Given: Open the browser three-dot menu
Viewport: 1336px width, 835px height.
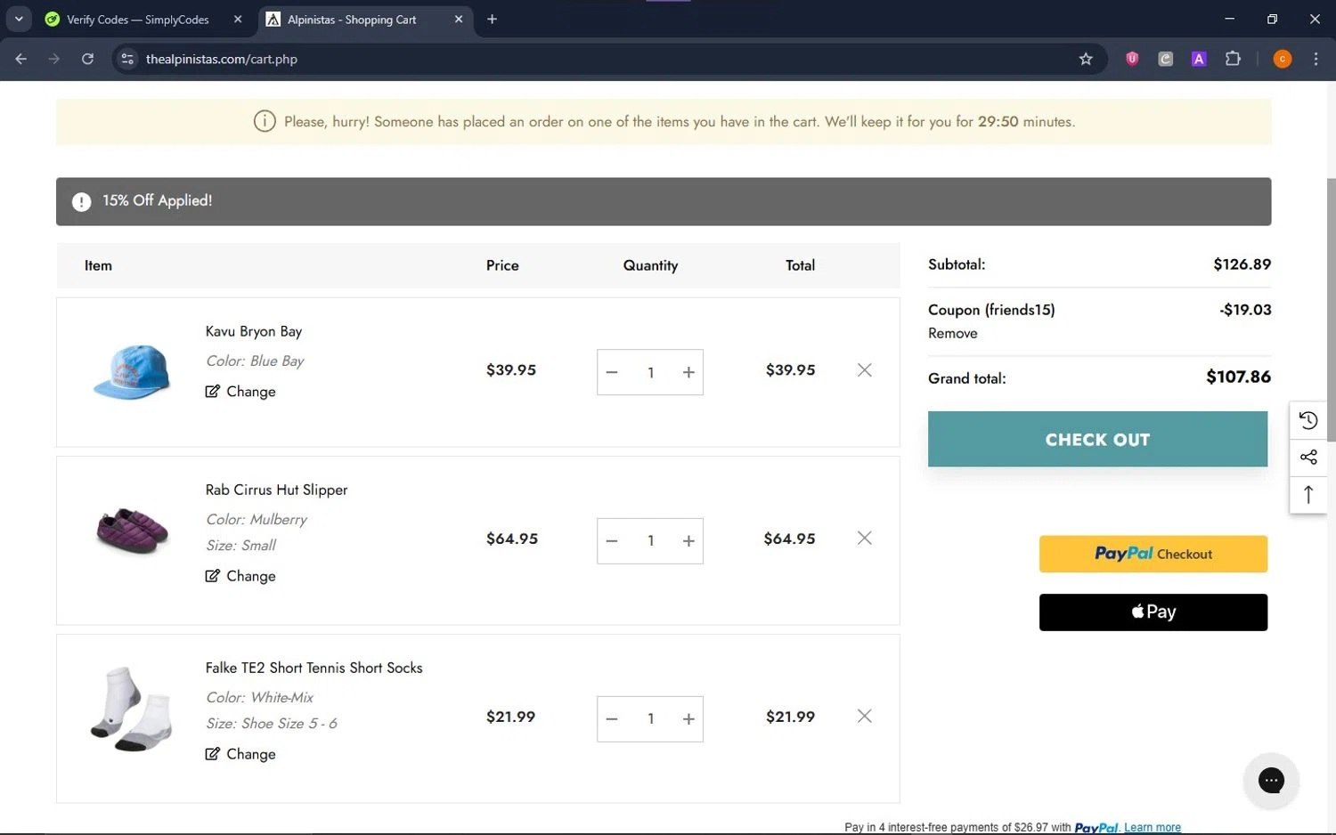Looking at the screenshot, I should pyautogui.click(x=1316, y=59).
